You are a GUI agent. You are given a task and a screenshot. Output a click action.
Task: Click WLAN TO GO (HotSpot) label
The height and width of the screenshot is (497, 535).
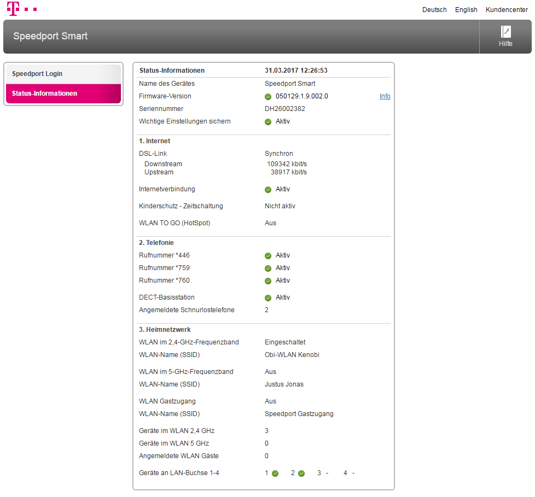(175, 223)
